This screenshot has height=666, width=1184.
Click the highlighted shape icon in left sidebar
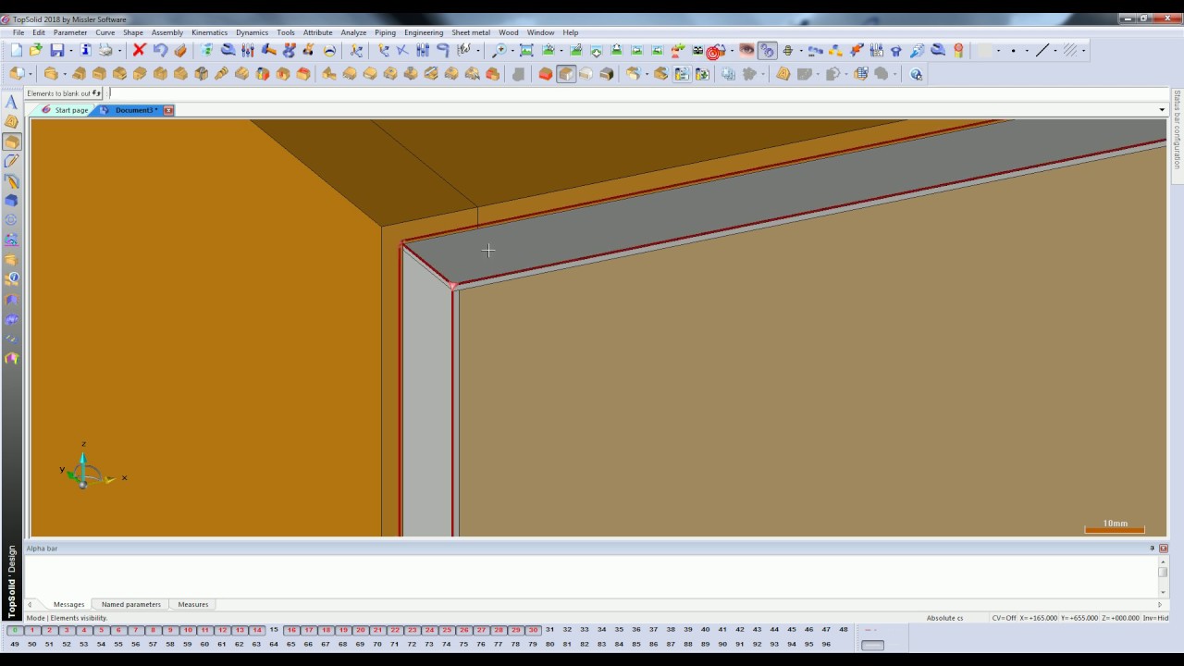pyautogui.click(x=12, y=142)
